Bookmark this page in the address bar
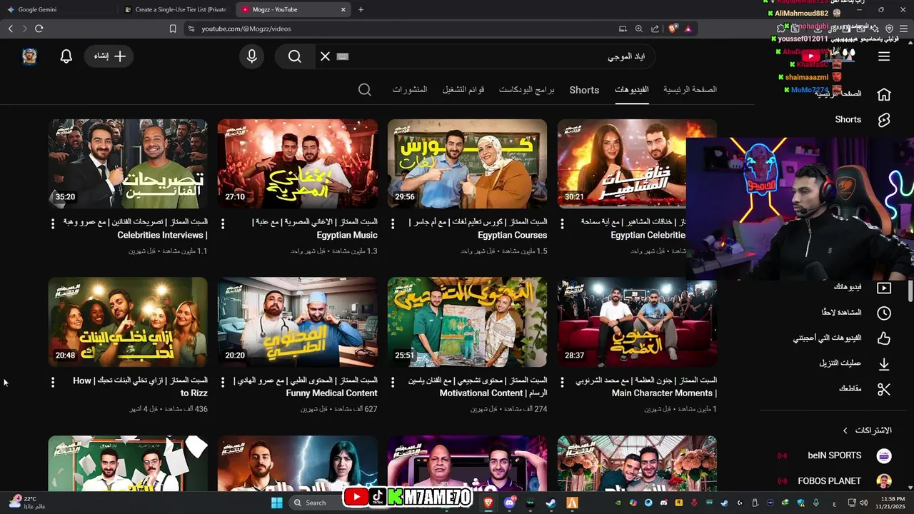 point(173,29)
